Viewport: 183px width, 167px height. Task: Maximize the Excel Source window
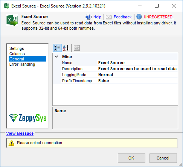point(157,6)
